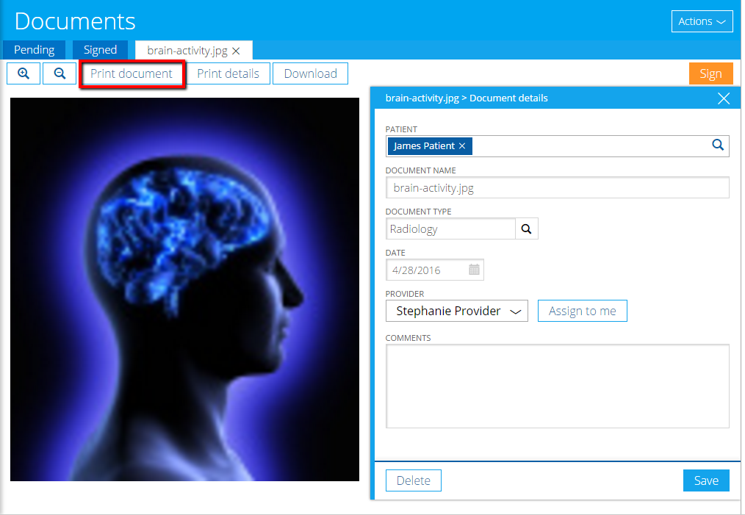Zoom out of the document image

point(60,73)
